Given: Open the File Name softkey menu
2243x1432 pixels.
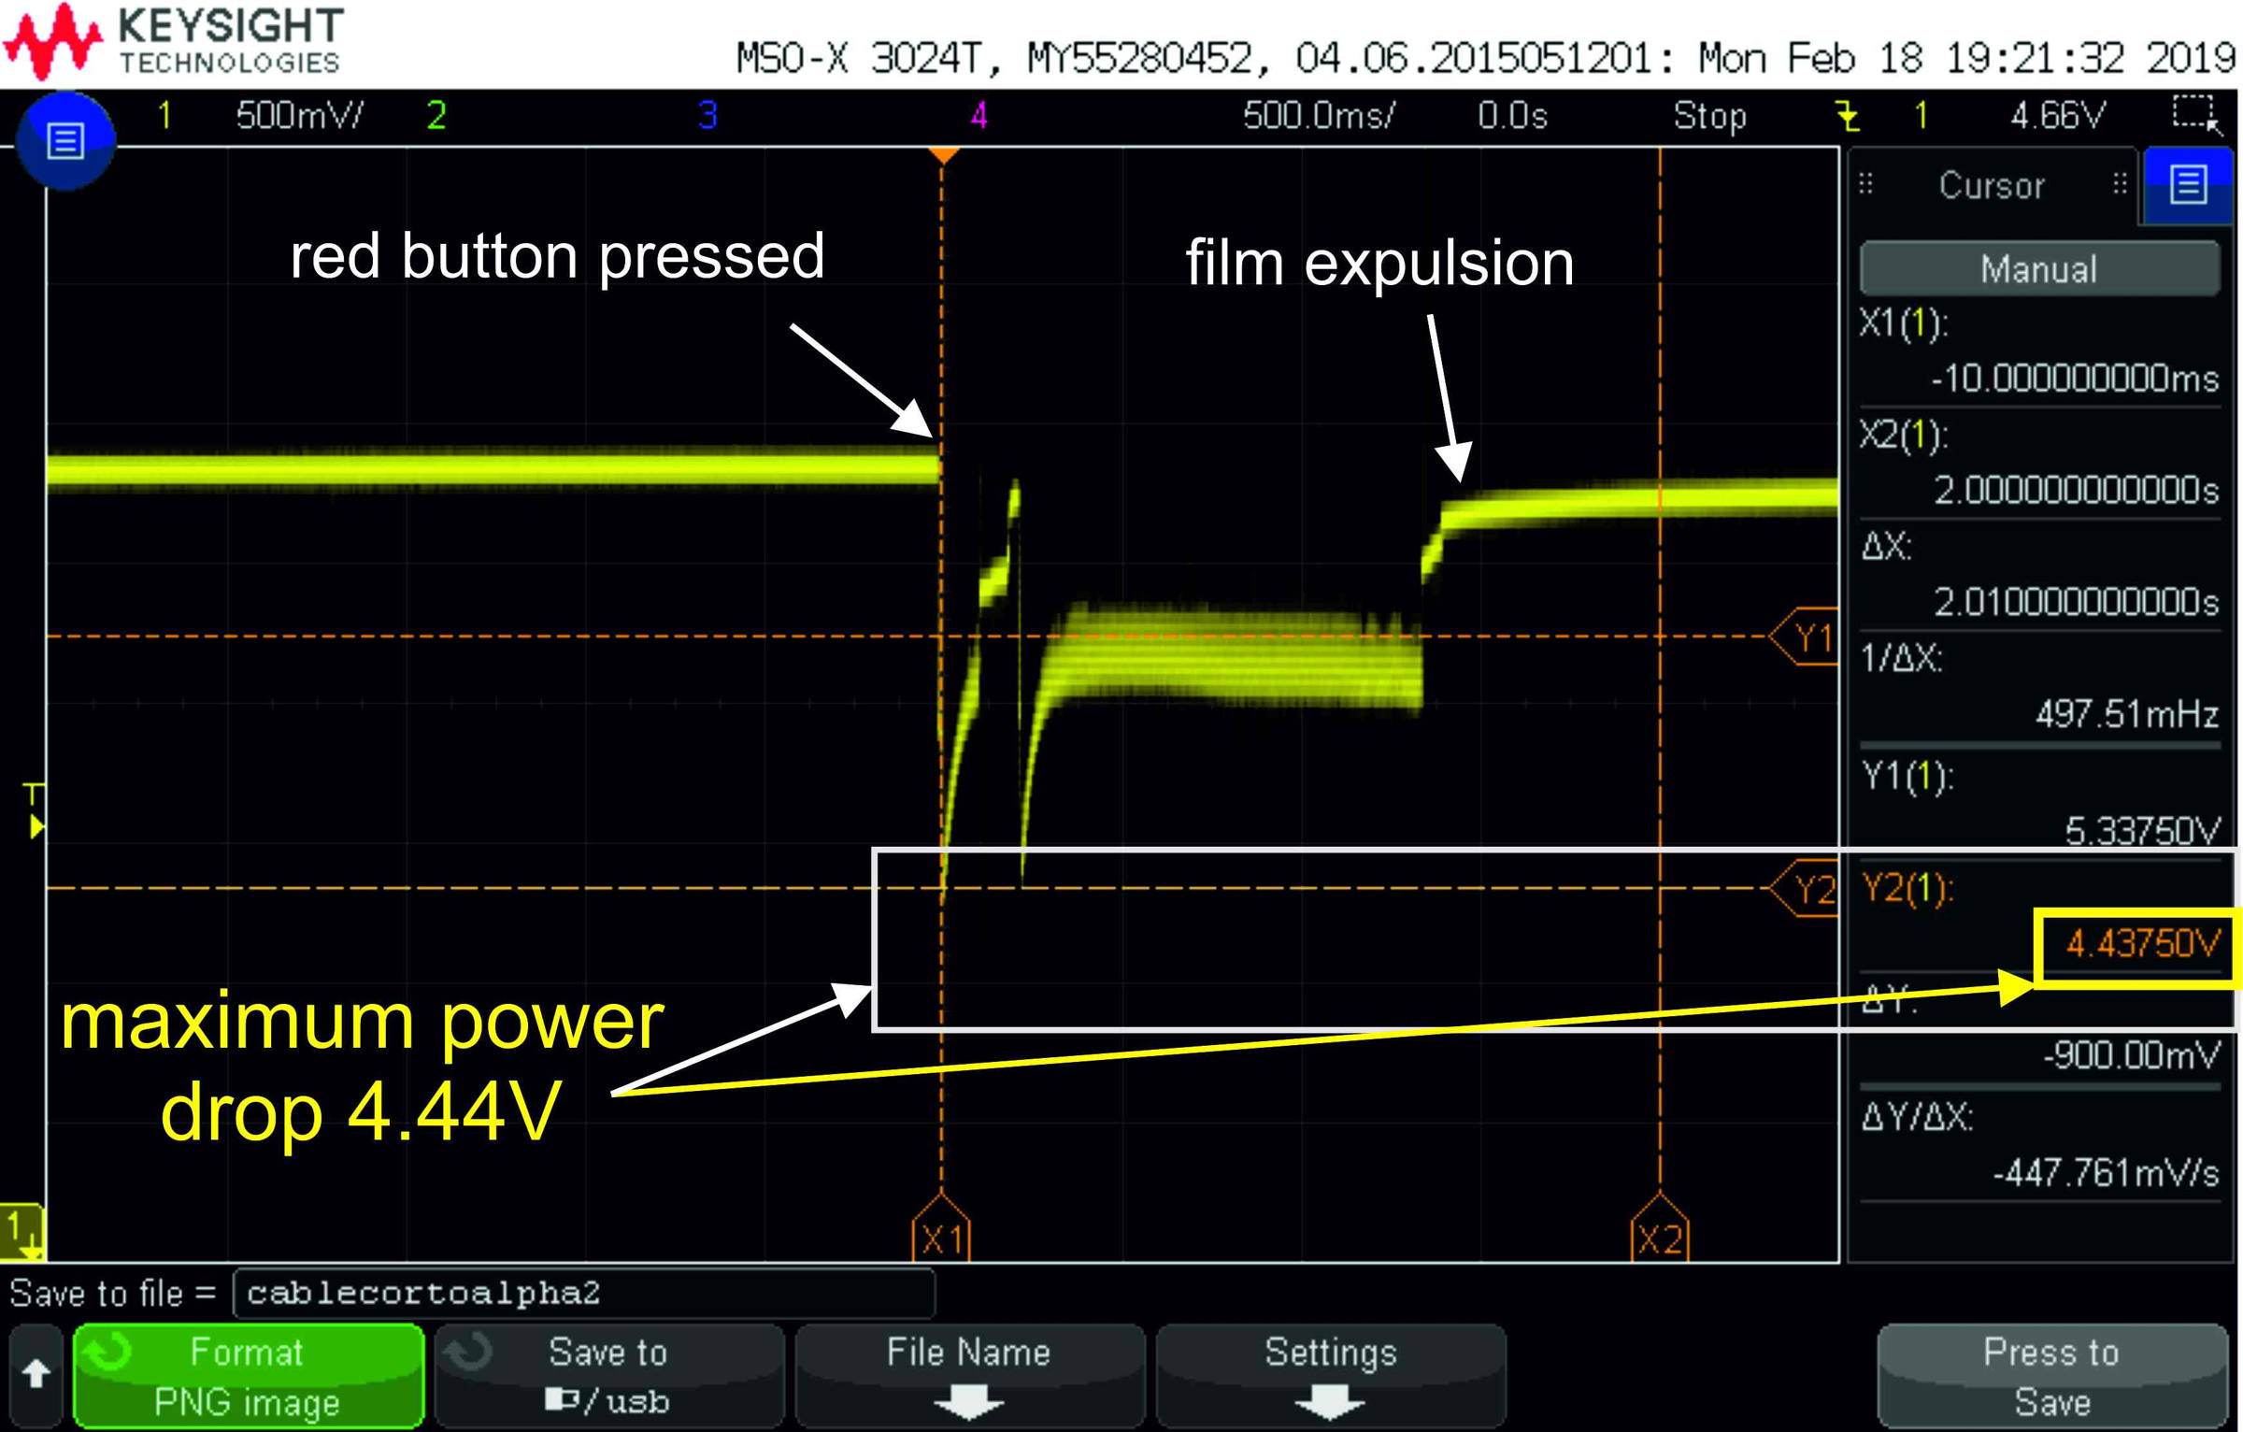Looking at the screenshot, I should click(x=969, y=1374).
